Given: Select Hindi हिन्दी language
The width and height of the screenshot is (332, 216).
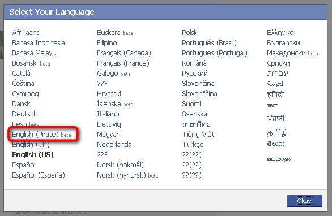Looking at the screenshot, I should [x=275, y=94].
